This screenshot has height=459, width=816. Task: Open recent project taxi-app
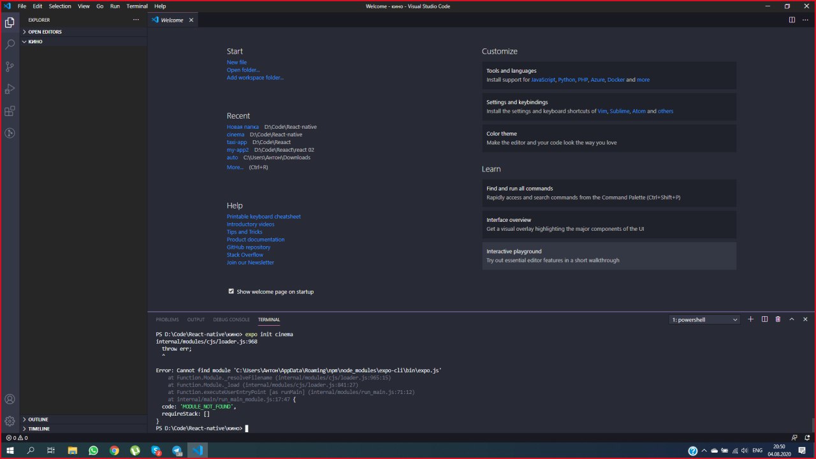pyautogui.click(x=237, y=142)
